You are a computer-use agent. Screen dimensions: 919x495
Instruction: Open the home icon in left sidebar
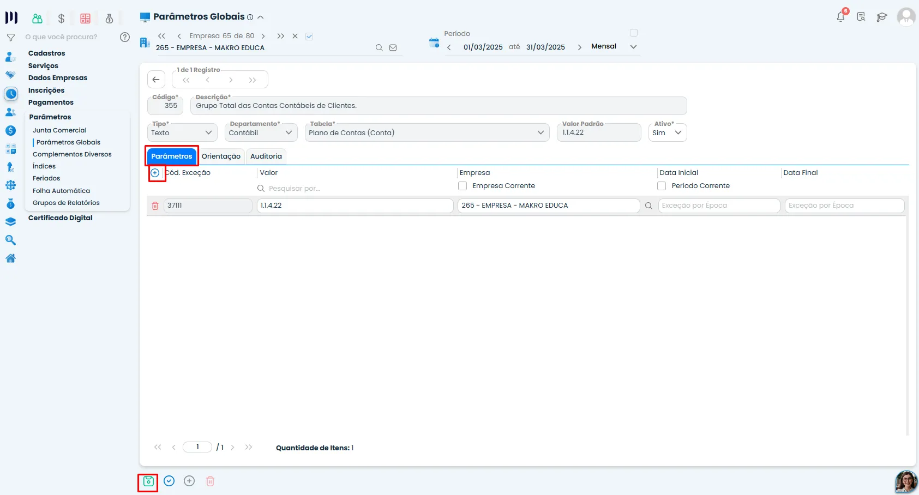click(10, 258)
